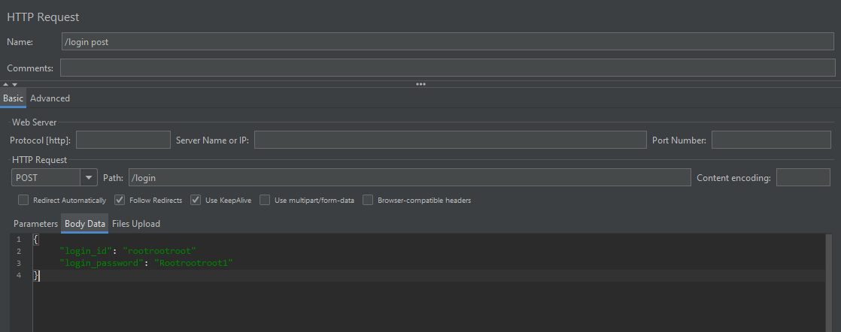Click the Server Name or IP field
The height and width of the screenshot is (332, 841).
[450, 140]
